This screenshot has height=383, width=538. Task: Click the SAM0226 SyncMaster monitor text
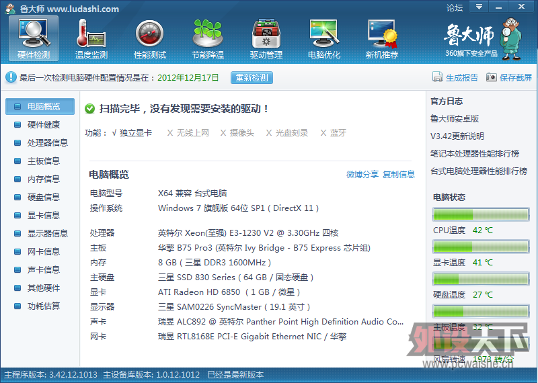tap(234, 307)
